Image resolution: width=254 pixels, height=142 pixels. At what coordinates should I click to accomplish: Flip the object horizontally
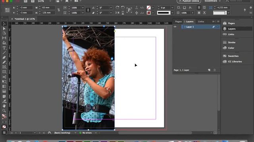tap(117, 13)
